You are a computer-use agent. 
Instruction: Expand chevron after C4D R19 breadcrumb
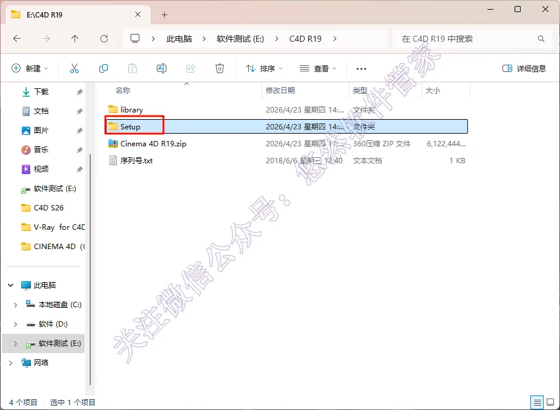335,39
